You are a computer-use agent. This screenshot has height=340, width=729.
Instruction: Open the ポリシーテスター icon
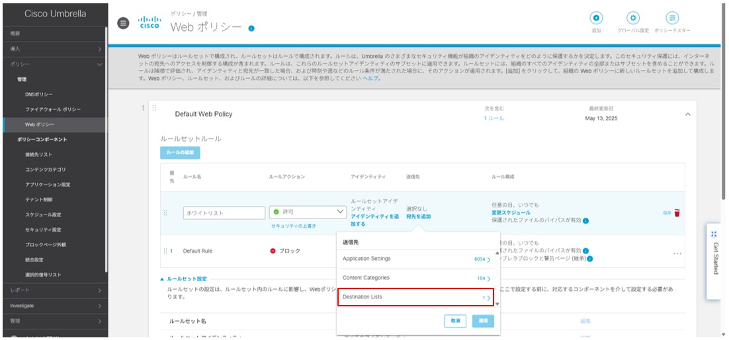[672, 18]
